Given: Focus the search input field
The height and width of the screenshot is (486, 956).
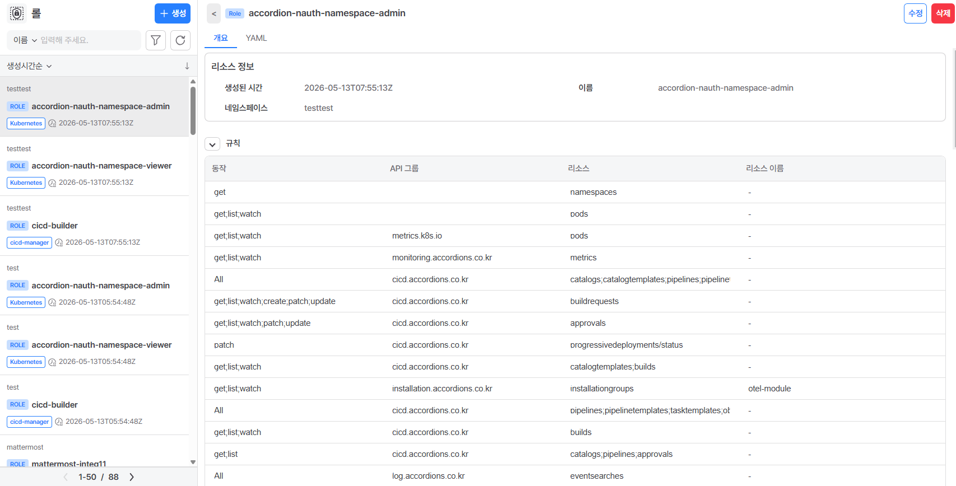Looking at the screenshot, I should pyautogui.click(x=89, y=40).
